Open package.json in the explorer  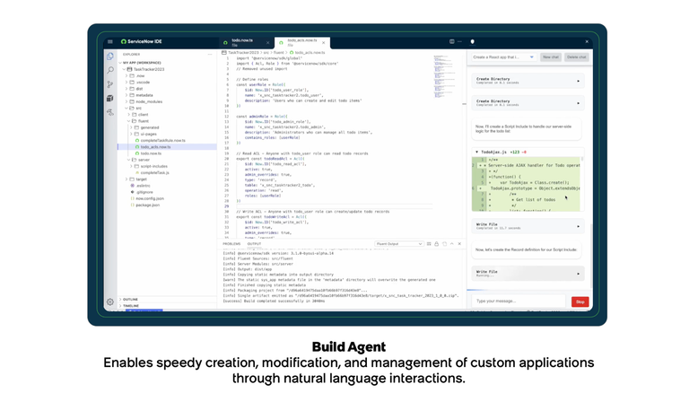[x=145, y=205]
